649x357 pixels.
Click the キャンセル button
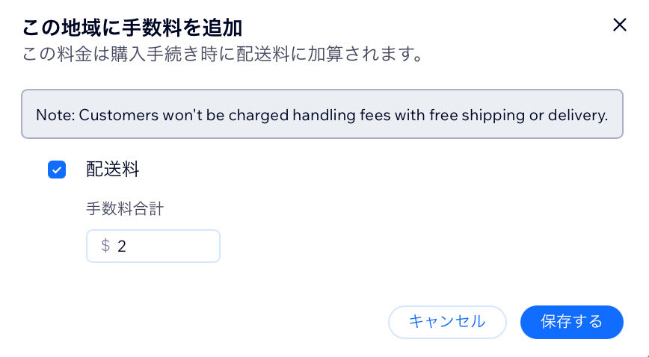click(447, 322)
